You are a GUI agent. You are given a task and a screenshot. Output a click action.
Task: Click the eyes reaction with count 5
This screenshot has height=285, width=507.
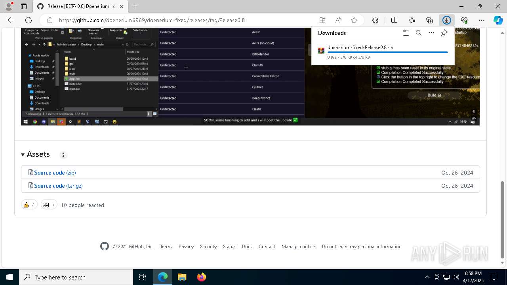coord(49,205)
